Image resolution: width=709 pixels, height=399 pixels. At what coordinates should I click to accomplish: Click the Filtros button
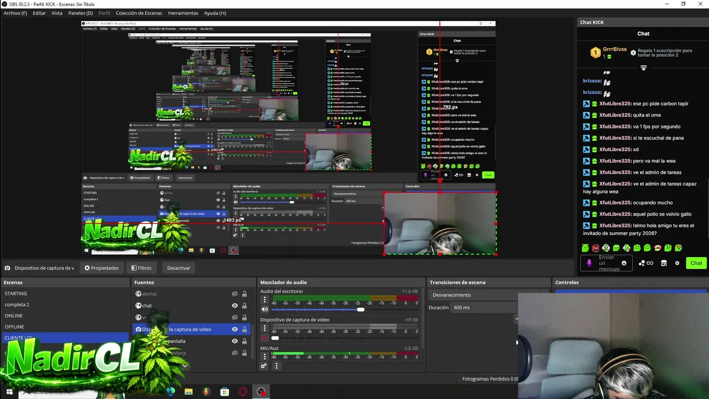(x=141, y=268)
